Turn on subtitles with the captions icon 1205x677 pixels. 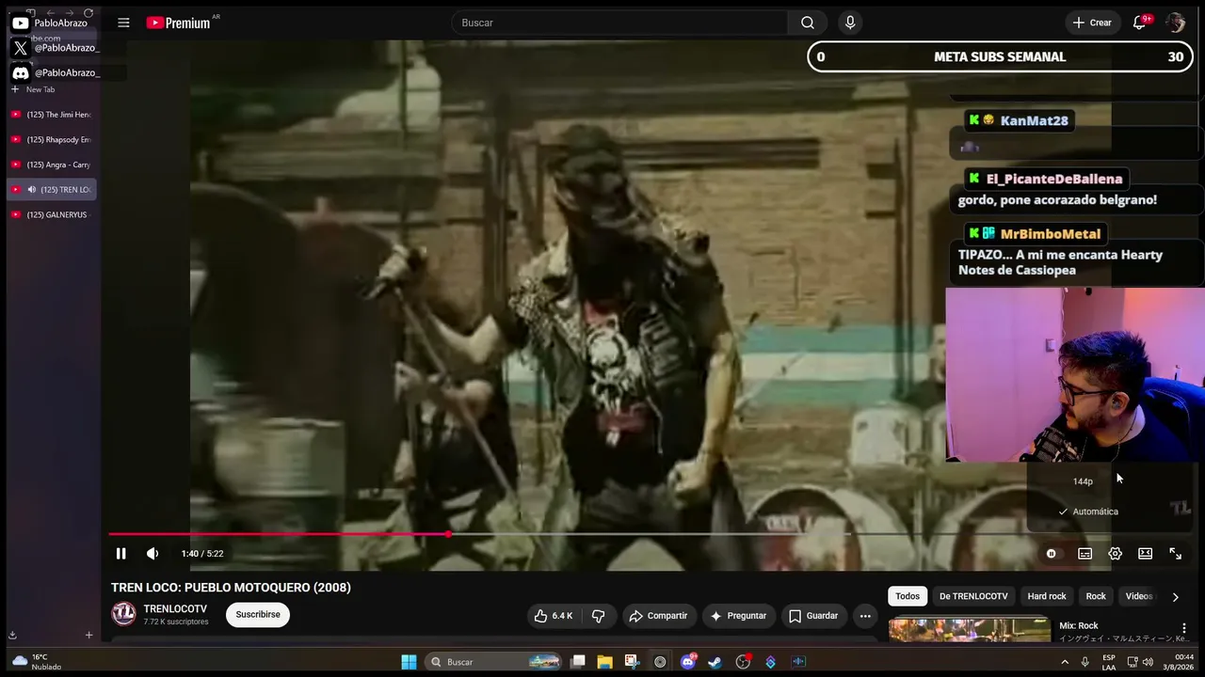tap(1084, 554)
